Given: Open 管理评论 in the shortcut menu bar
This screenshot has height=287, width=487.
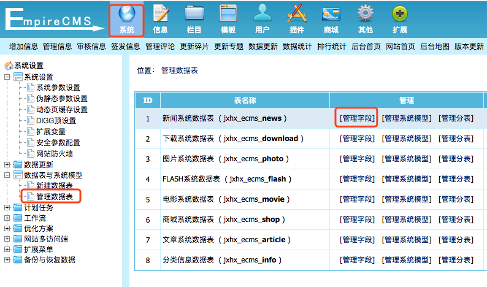Looking at the screenshot, I should pyautogui.click(x=160, y=47).
